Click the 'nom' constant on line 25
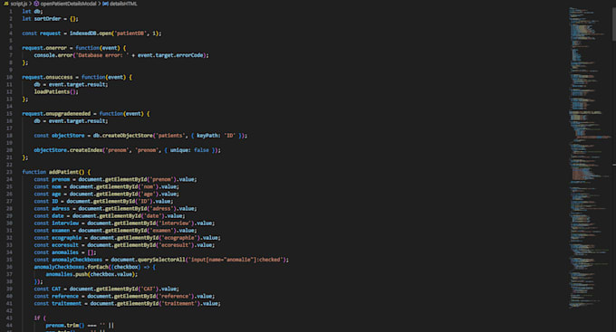Screen dimensions: 616x332 coord(56,186)
